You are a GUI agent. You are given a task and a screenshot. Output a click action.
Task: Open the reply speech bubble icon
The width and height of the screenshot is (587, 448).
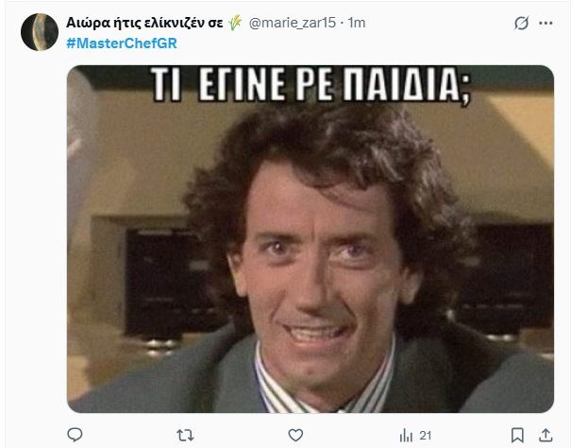(75, 435)
